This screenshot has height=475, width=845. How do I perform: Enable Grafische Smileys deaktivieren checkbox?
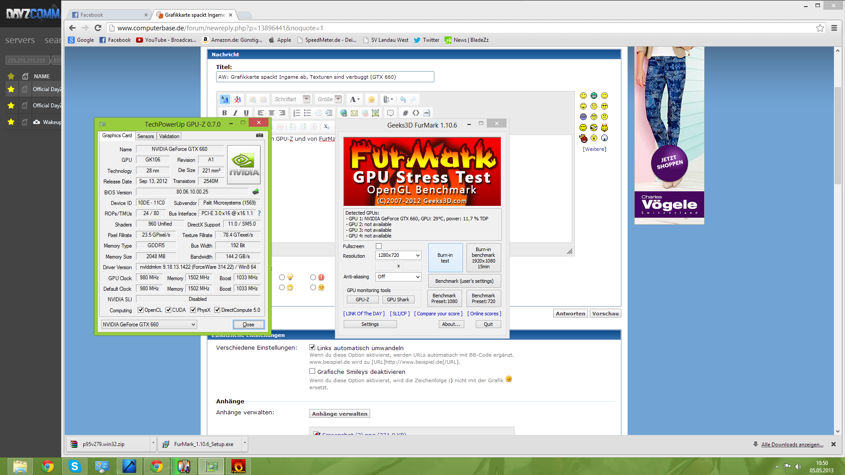[312, 371]
